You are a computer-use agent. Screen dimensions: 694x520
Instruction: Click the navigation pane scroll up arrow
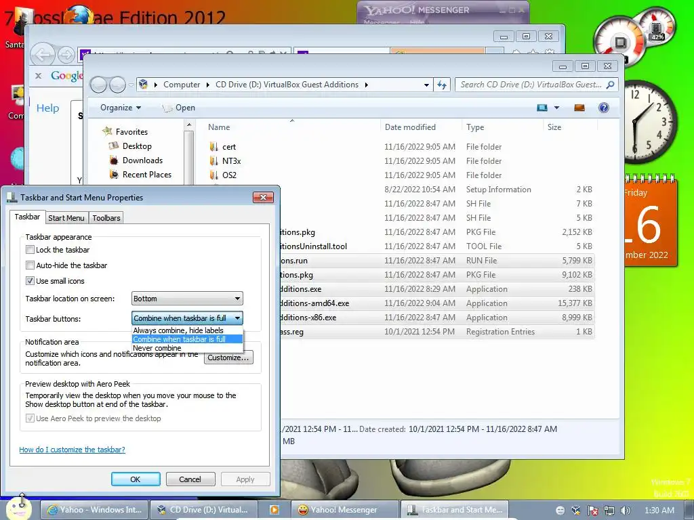pyautogui.click(x=189, y=125)
